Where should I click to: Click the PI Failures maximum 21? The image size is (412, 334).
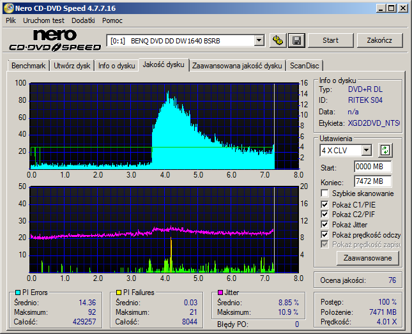pyautogui.click(x=194, y=312)
